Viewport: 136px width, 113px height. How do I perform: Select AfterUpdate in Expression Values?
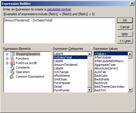[111, 57]
